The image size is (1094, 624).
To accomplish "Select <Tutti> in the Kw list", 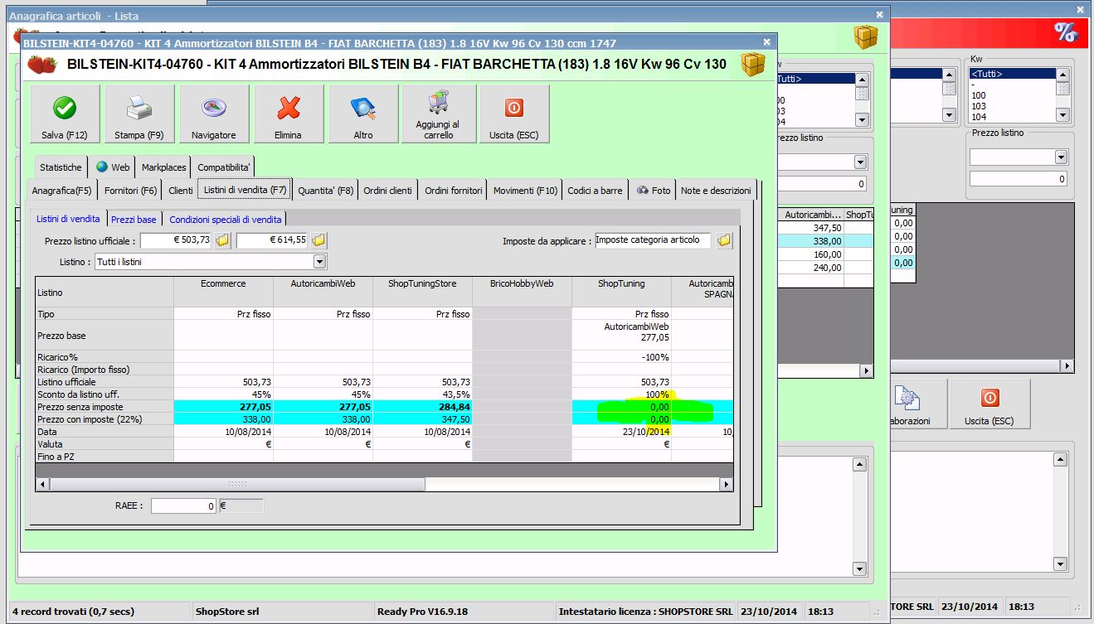I will click(1012, 74).
